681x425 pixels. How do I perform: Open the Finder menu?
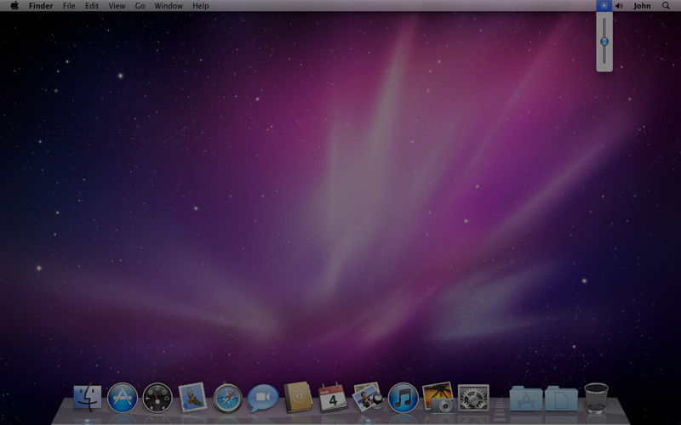(41, 6)
